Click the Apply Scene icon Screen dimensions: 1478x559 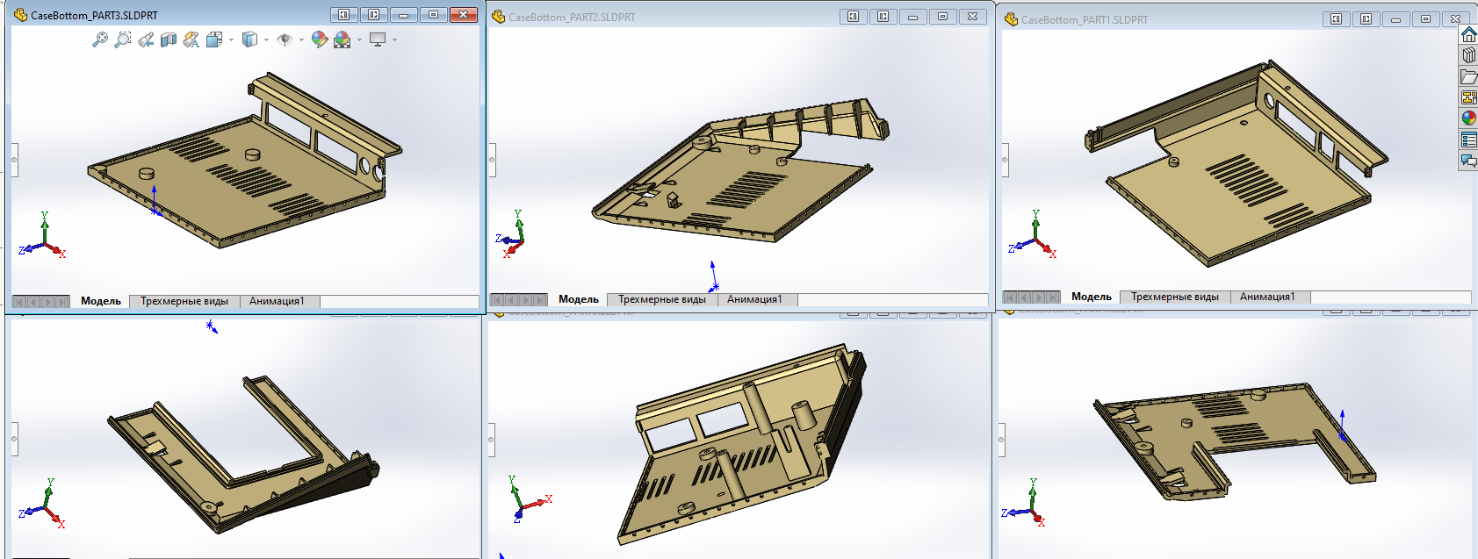point(342,39)
